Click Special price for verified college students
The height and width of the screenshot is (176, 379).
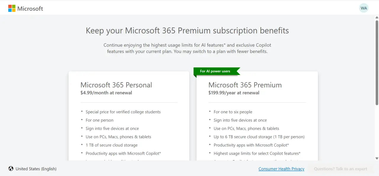[123, 112]
